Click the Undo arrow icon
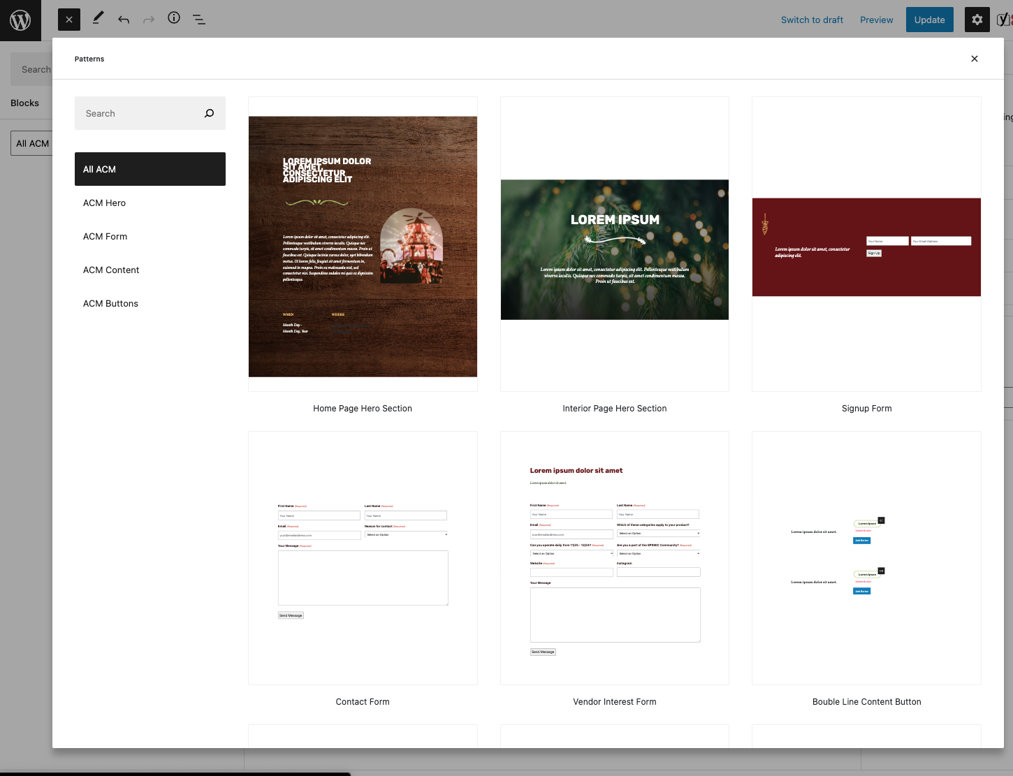 click(x=124, y=19)
